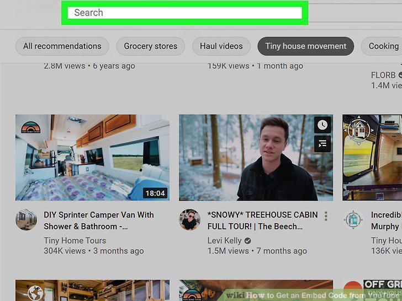Open the bottom-row Tiny Home Tours wood thumbnail
The height and width of the screenshot is (301, 402).
click(256, 290)
